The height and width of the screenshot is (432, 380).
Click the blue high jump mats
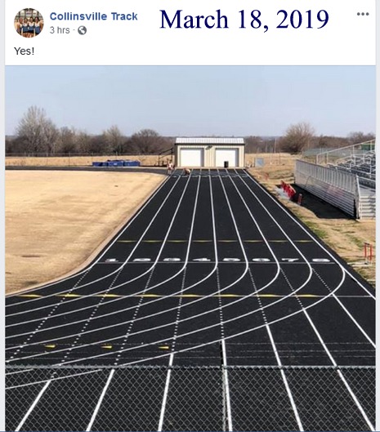(116, 163)
